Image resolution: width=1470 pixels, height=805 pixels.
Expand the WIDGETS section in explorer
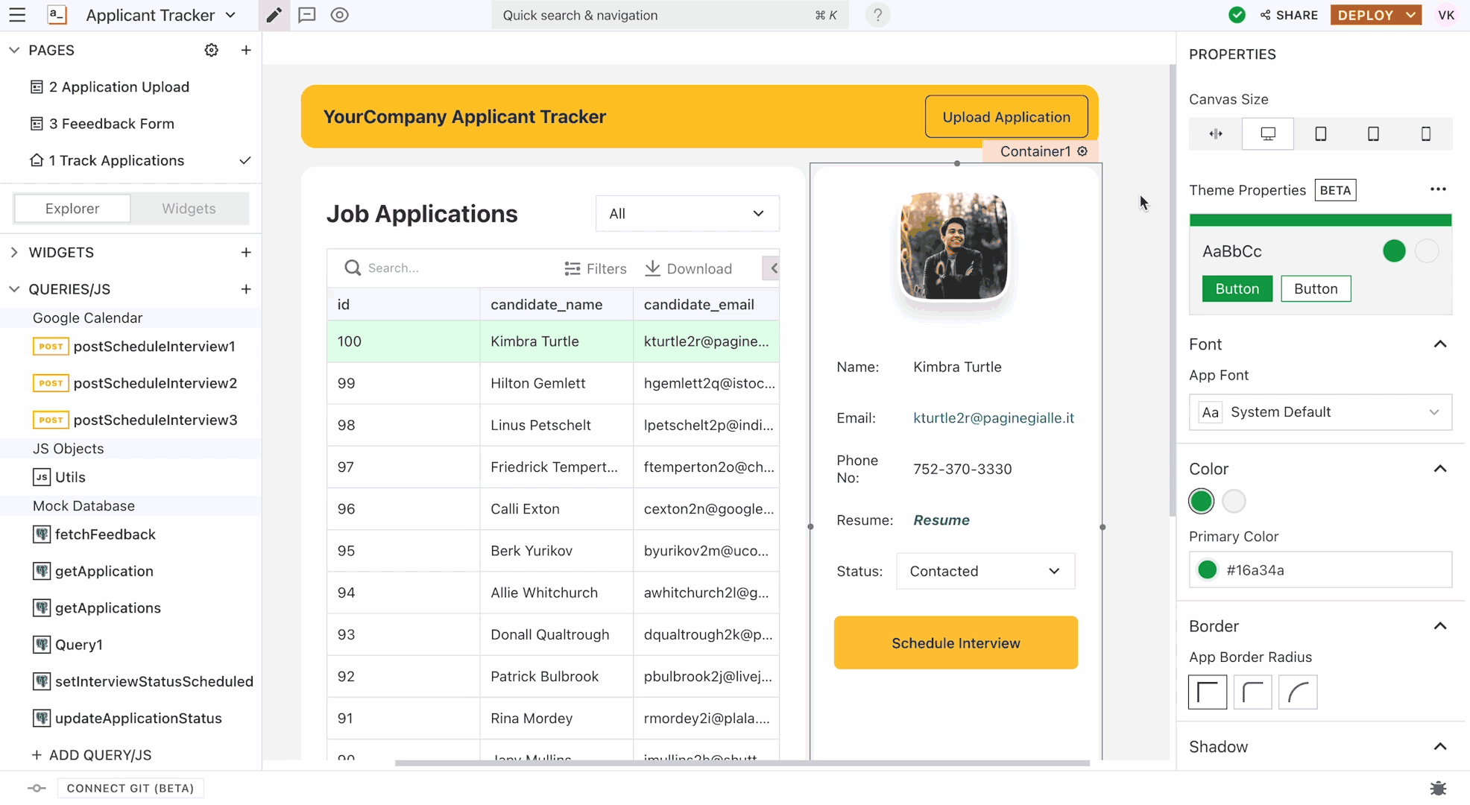coord(14,253)
